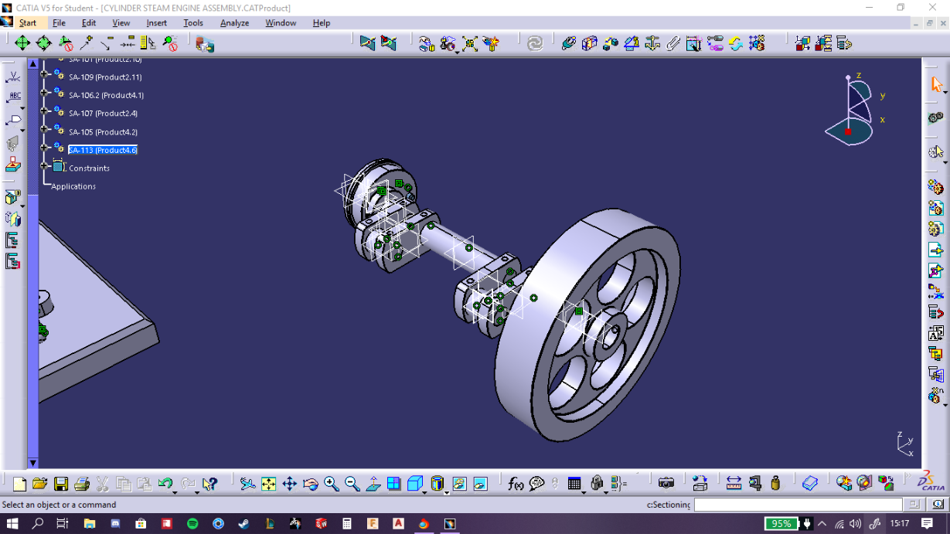Select SA-107 (Product2.4) in the tree

point(103,114)
